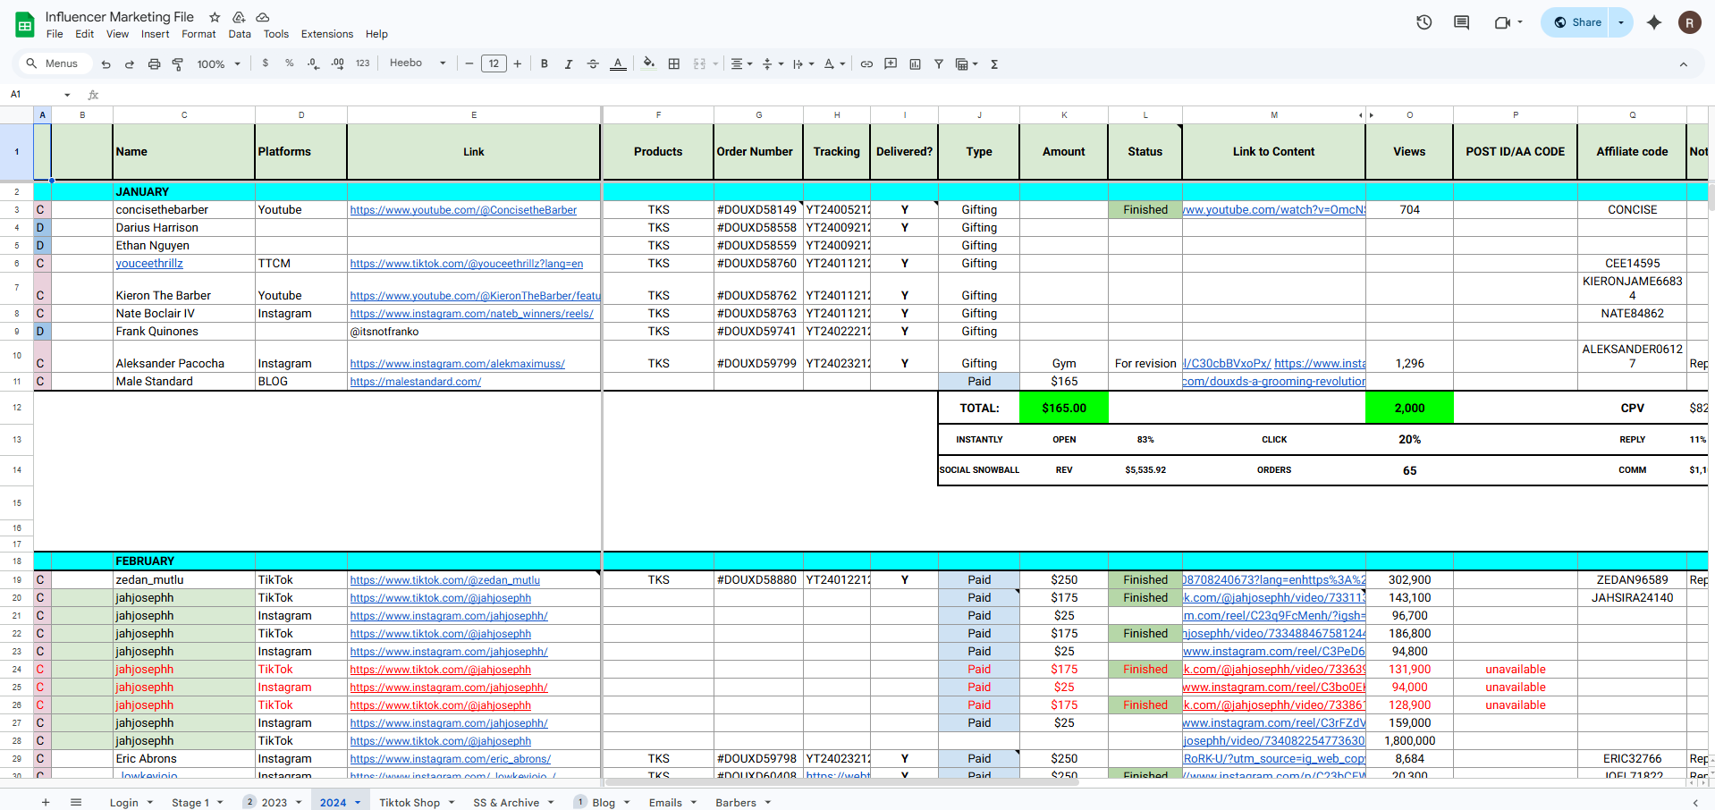Click the font size input field
This screenshot has width=1715, height=810.
[494, 63]
